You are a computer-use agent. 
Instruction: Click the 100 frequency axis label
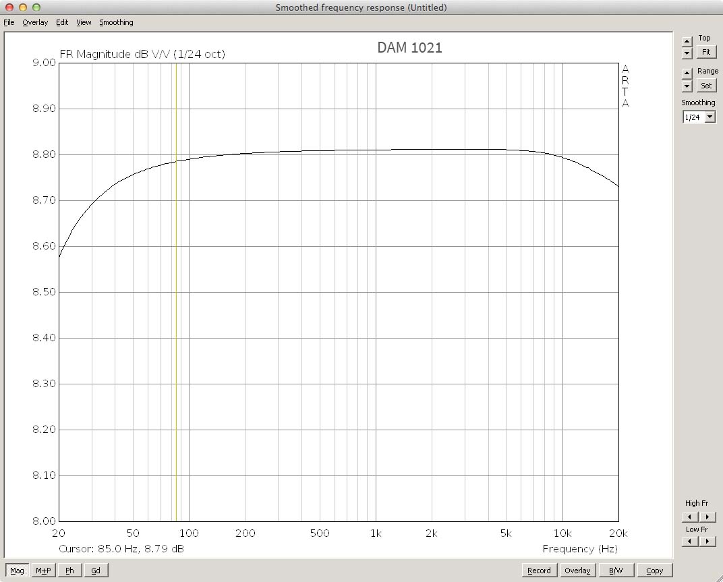189,533
